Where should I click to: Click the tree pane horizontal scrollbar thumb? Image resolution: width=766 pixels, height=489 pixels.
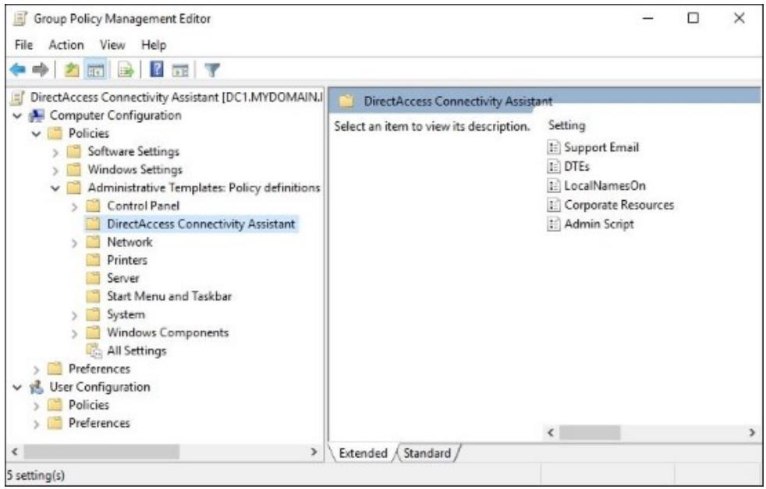click(x=101, y=452)
